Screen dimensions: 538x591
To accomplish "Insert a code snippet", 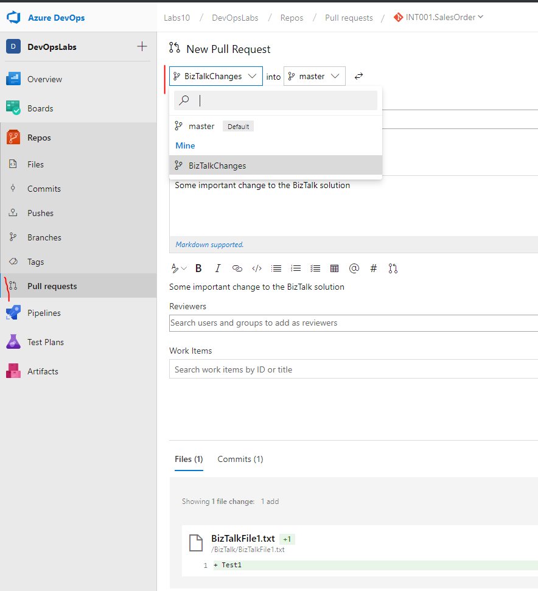I will [257, 268].
